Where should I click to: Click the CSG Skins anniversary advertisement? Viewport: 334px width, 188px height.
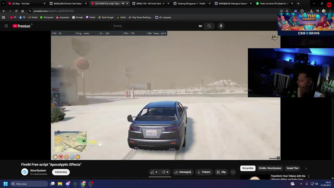(x=306, y=24)
